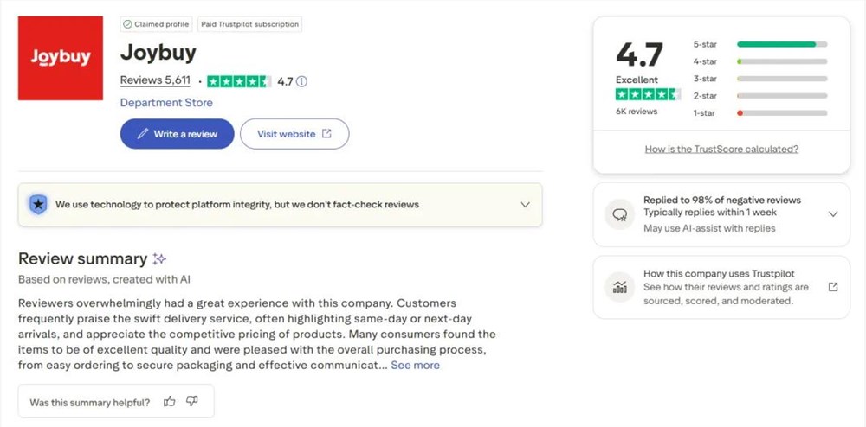866x427 pixels.
Task: Click the thumbs down icon
Action: tap(192, 401)
